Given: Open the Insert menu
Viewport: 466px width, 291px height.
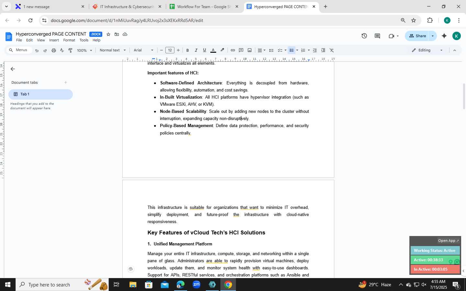Looking at the screenshot, I should (x=54, y=40).
